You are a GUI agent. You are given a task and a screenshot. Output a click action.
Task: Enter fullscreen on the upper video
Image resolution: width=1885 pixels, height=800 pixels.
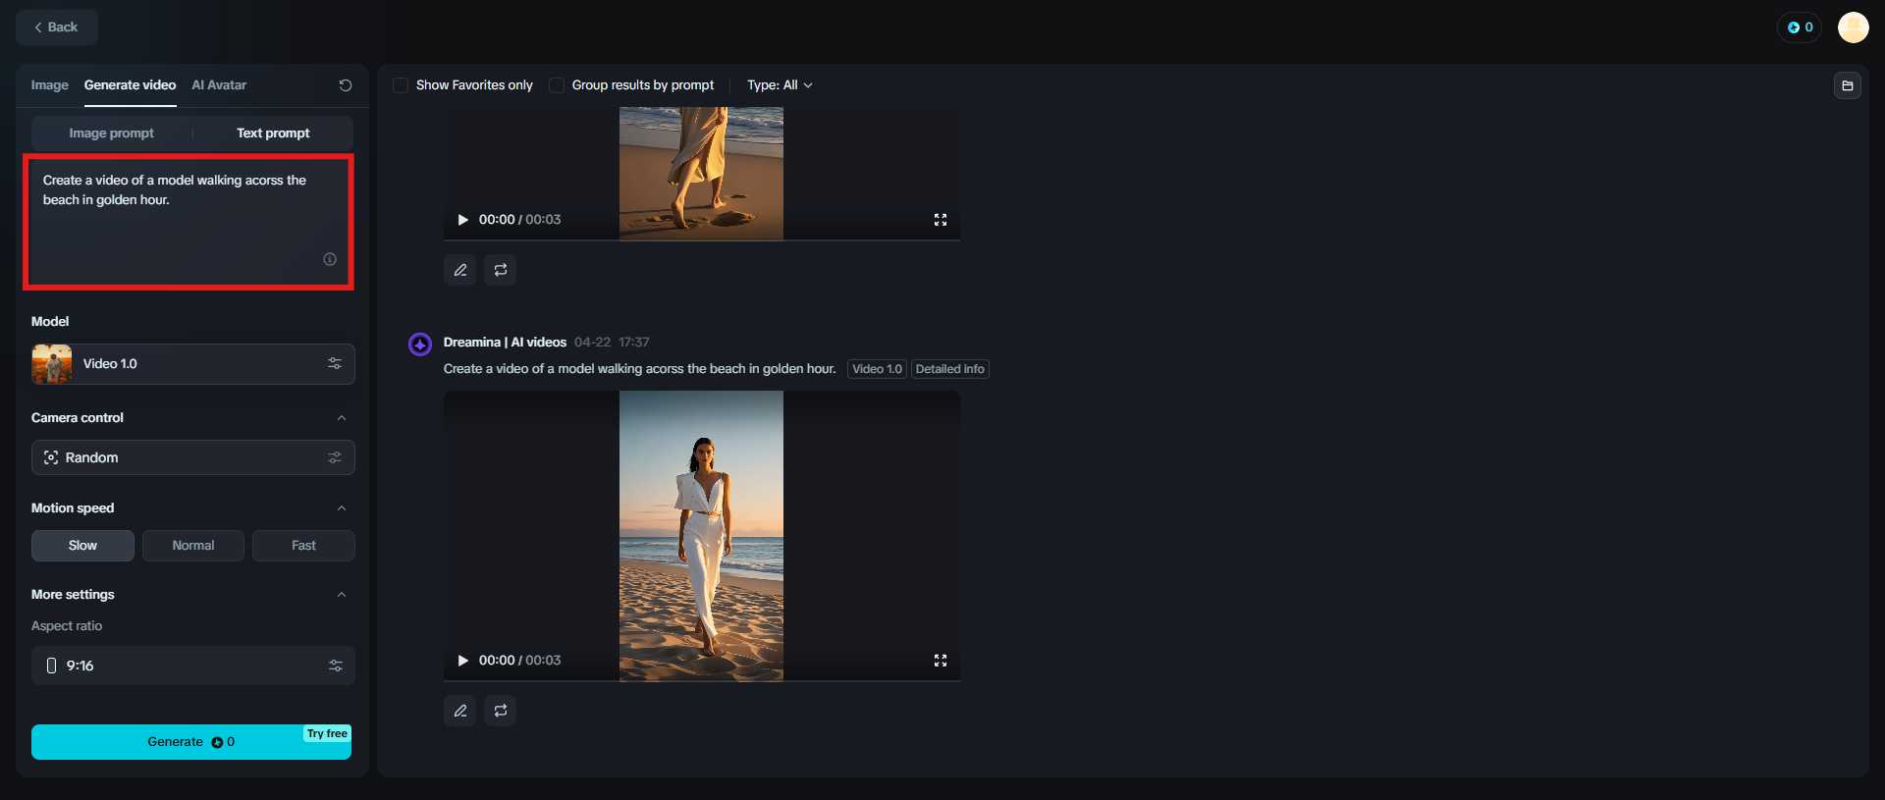tap(941, 220)
